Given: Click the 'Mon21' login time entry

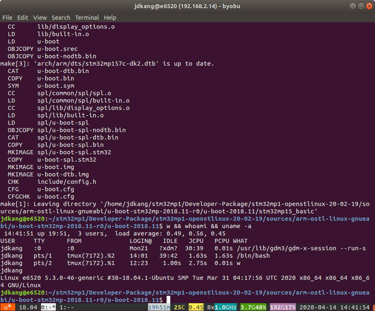Looking at the screenshot, I should (139, 248).
